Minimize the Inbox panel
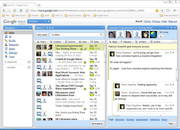Viewport: 180px width, 130px height. [x=103, y=28]
